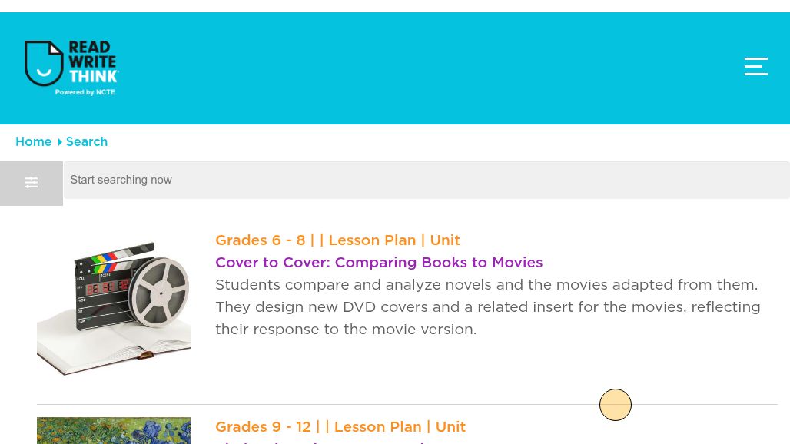Click Unit in the Grades 9 - 12 result
Image resolution: width=790 pixels, height=444 pixels.
point(450,427)
